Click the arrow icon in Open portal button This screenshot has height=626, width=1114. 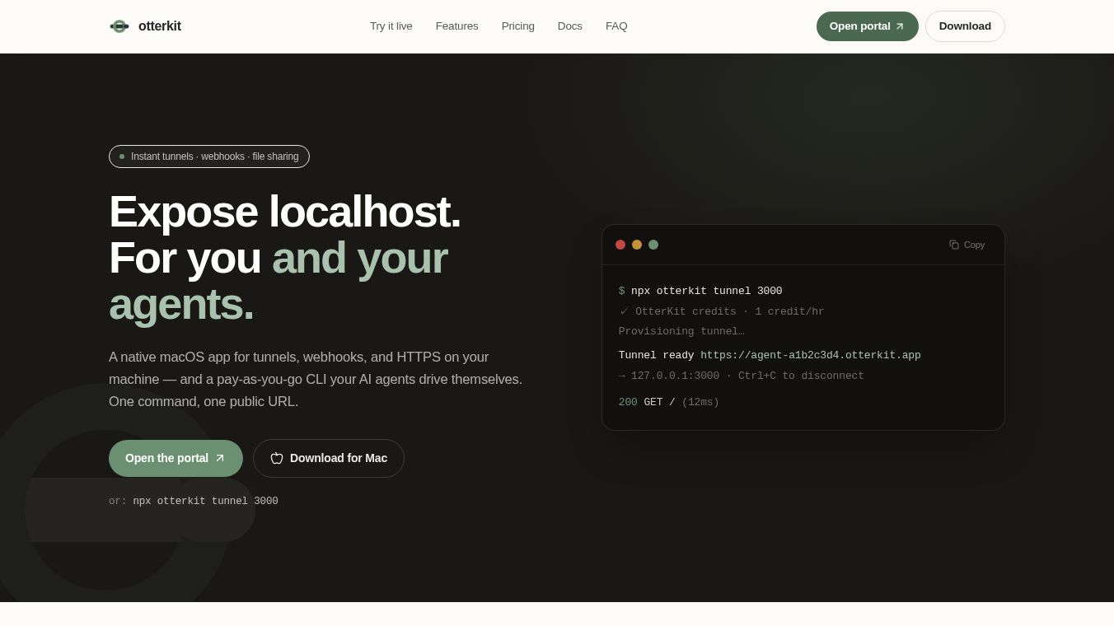coord(900,26)
